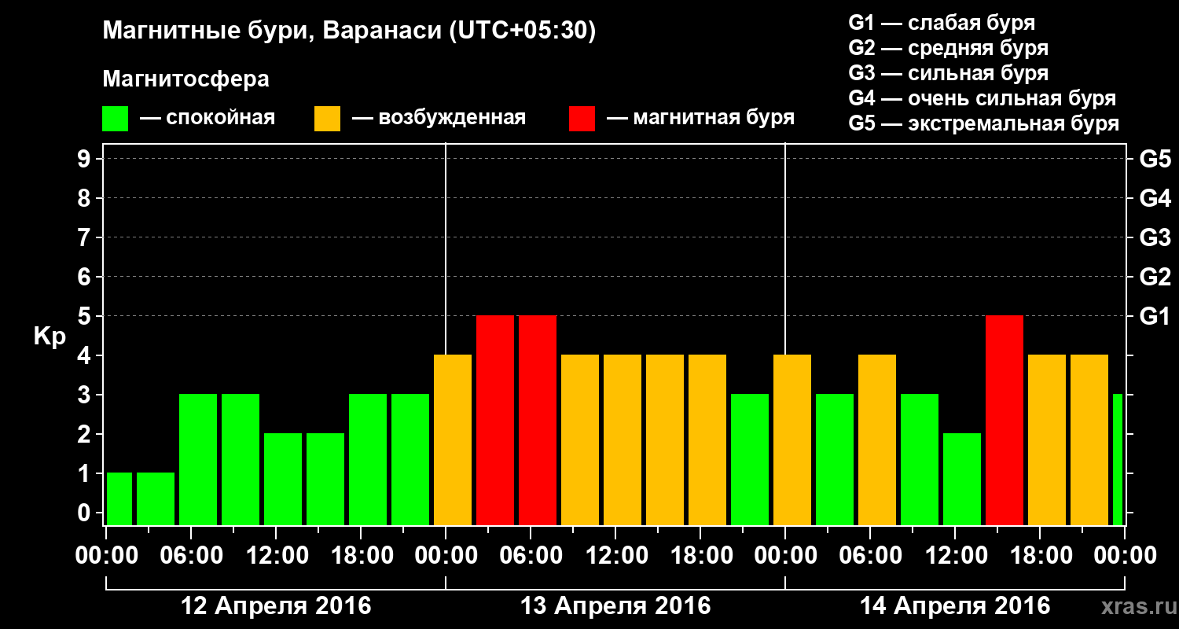Click the line 'G1 — слабая буря'
This screenshot has height=629, width=1179.
[x=942, y=22]
